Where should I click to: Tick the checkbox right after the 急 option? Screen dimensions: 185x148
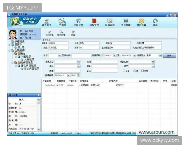coord(142,71)
